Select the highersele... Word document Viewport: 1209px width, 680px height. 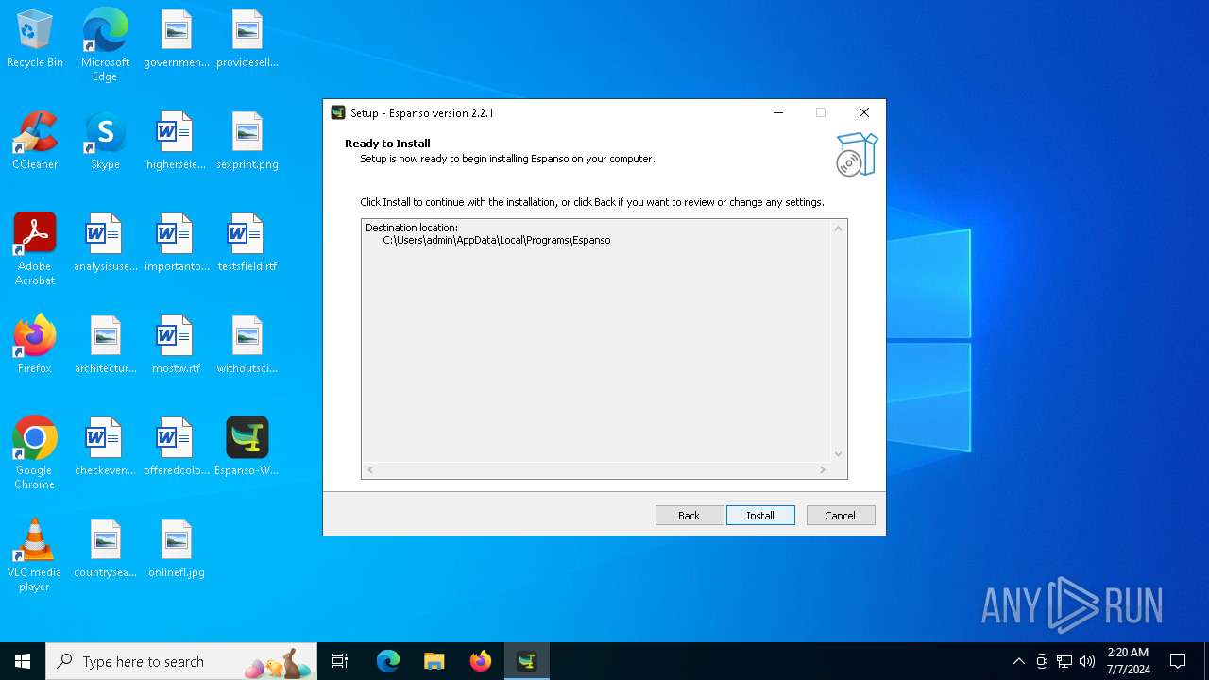point(177,142)
